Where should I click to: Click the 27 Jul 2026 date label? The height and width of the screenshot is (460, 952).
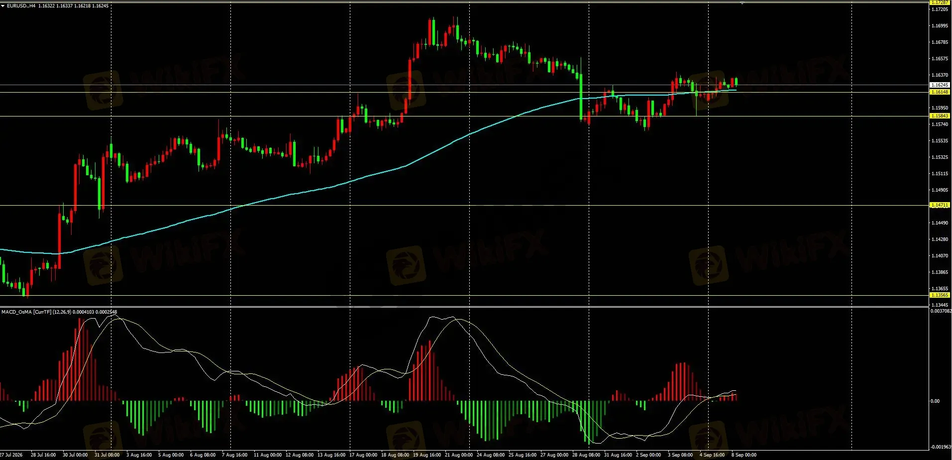pyautogui.click(x=11, y=455)
